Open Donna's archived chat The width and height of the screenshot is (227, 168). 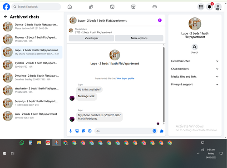pyautogui.click(x=32, y=26)
